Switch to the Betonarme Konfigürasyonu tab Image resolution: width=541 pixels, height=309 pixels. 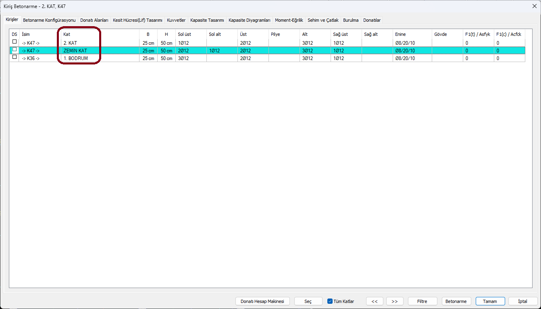tap(49, 20)
